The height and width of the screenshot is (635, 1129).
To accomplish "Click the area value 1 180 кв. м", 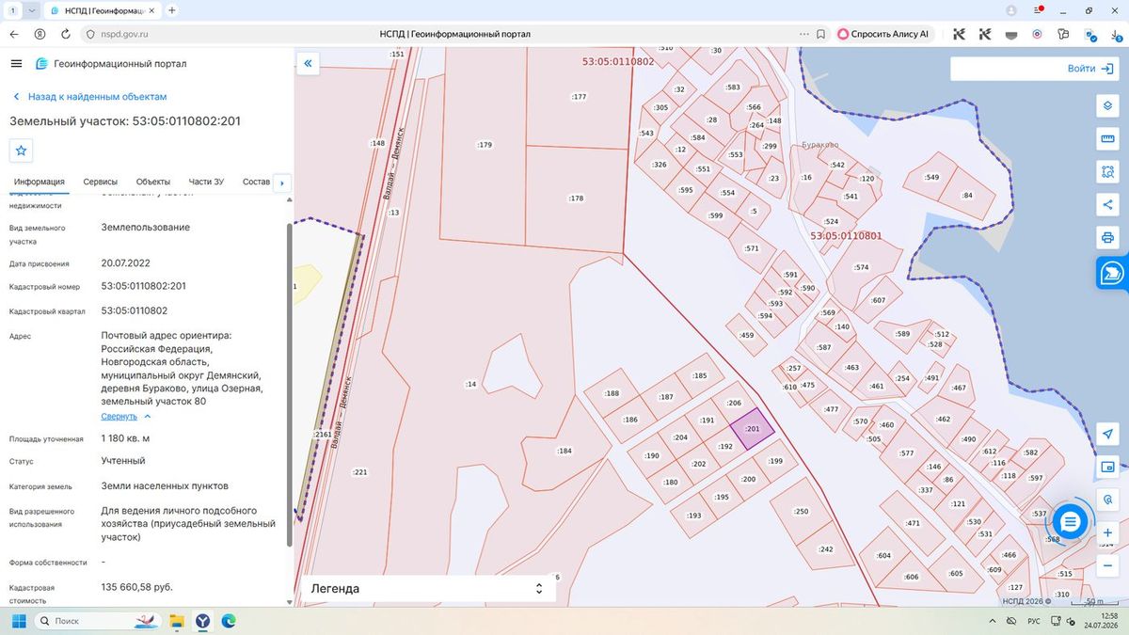I will [x=125, y=438].
